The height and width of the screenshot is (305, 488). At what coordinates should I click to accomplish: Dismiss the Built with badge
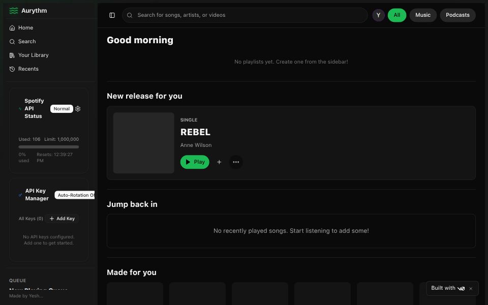pos(470,288)
